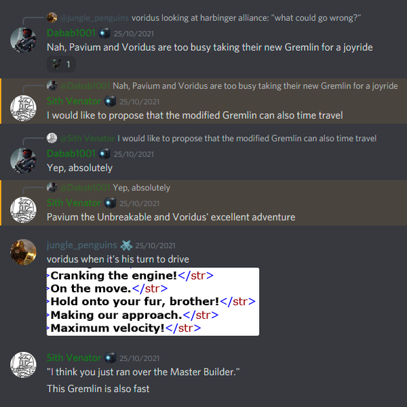Click Dabab1001's avatar on the joyride message

click(x=23, y=40)
